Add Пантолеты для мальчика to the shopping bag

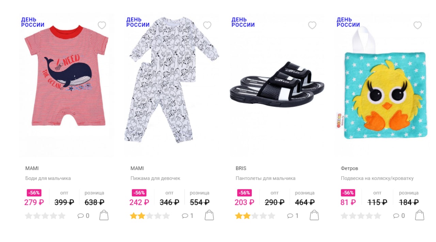pyautogui.click(x=314, y=215)
